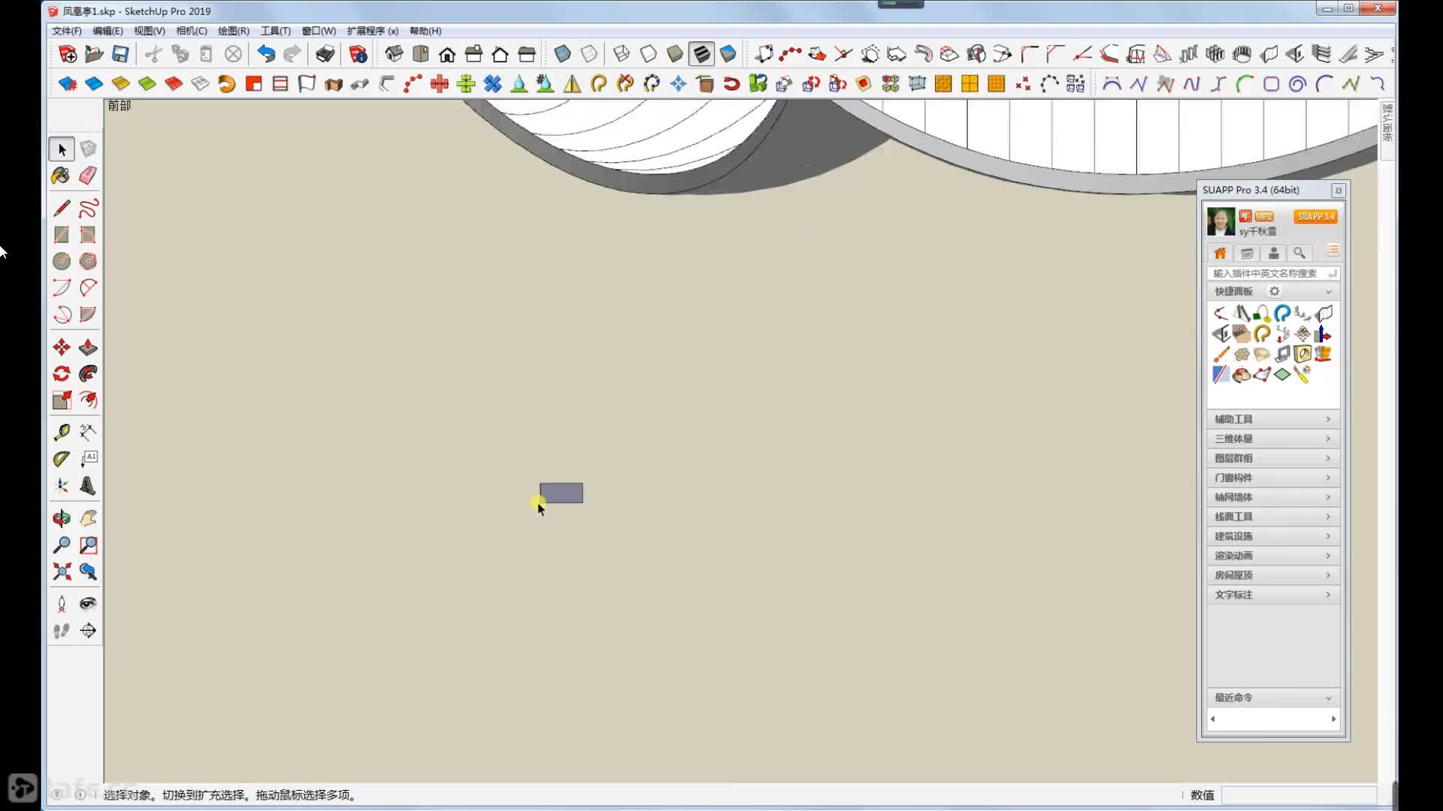Select the Rotate tool

[62, 373]
